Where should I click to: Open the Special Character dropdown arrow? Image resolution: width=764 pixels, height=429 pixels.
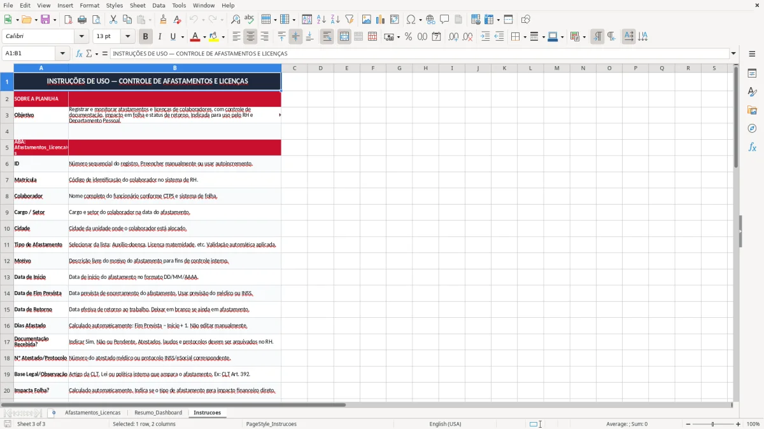[420, 20]
